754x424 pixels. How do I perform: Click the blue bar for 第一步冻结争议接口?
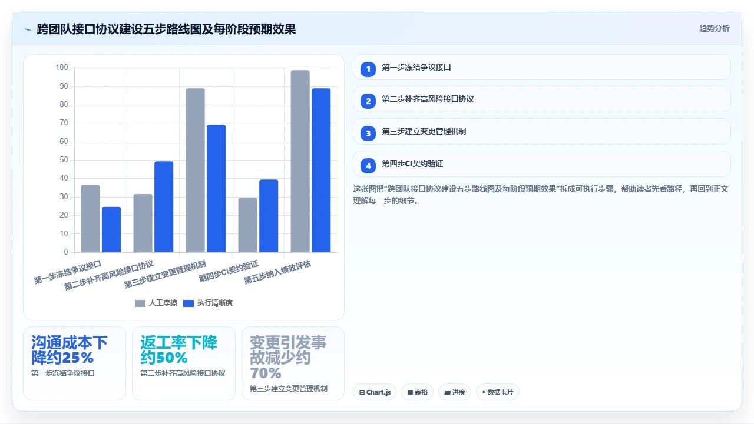[x=111, y=230]
